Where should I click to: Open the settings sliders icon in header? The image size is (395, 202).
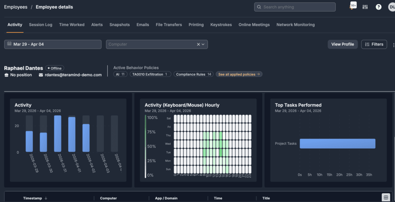click(x=365, y=7)
